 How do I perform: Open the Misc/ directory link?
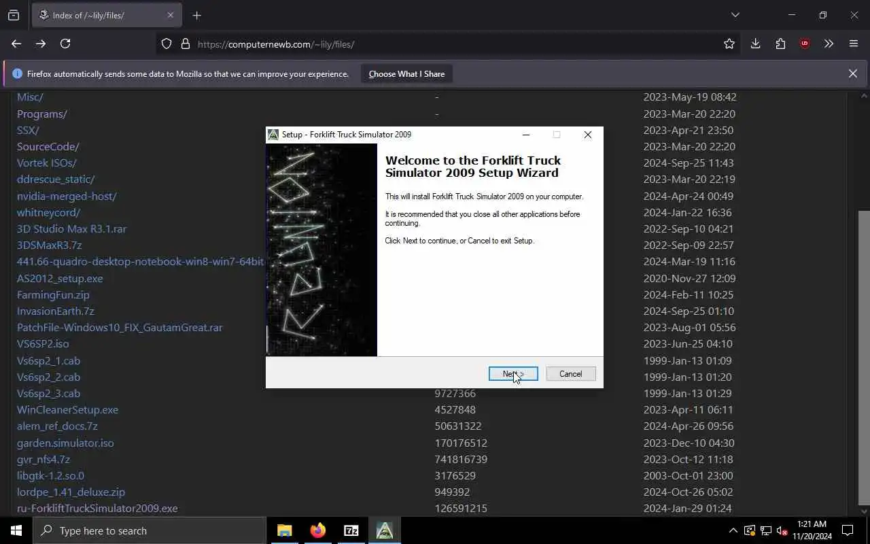30,97
